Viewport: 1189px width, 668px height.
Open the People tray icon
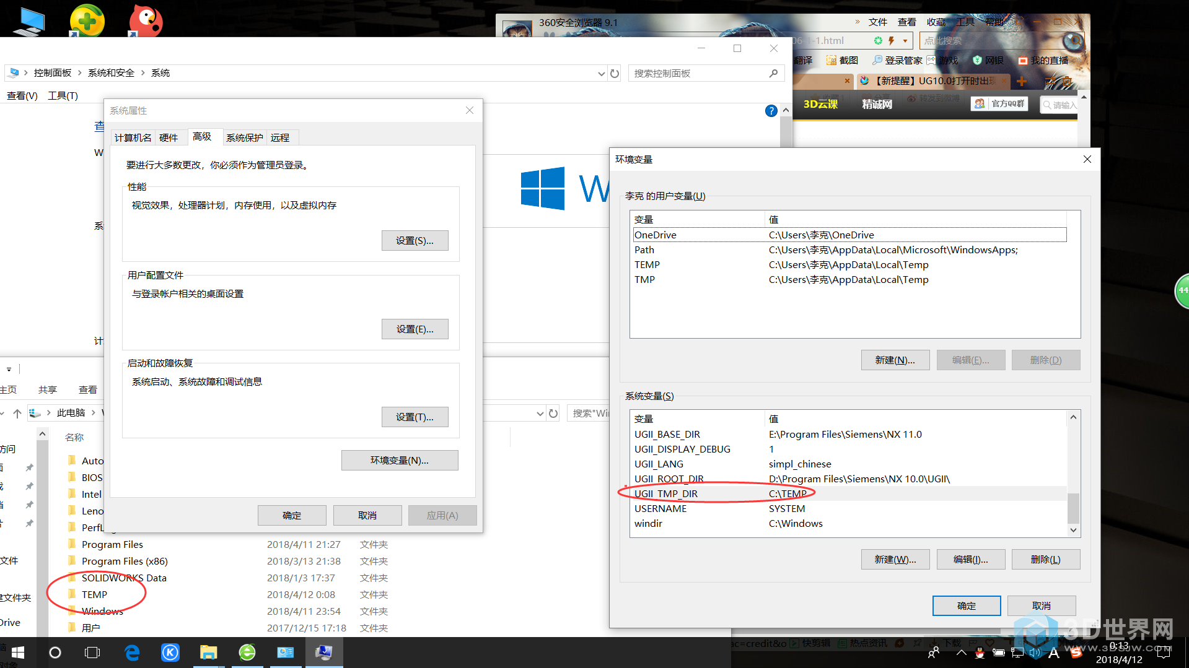(934, 653)
